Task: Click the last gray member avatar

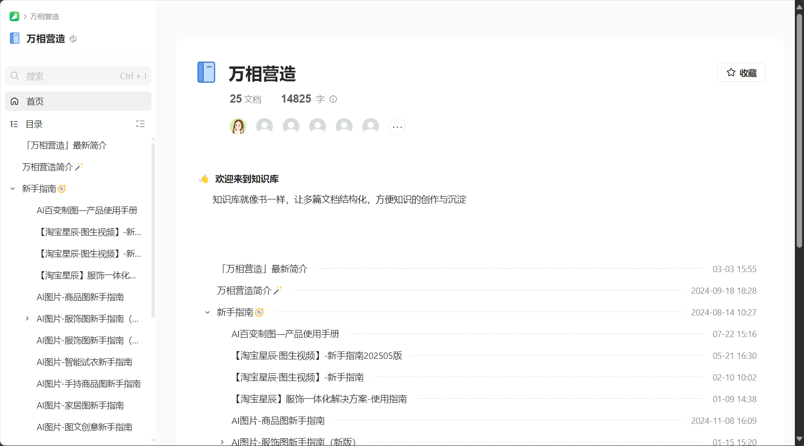Action: [370, 126]
